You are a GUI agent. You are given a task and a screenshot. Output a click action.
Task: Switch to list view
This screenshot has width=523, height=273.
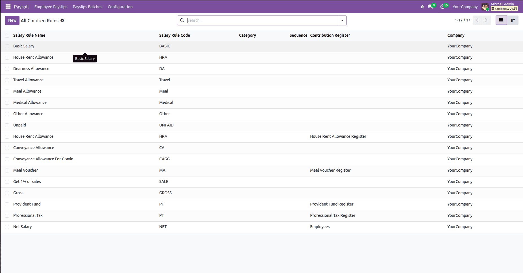point(501,20)
